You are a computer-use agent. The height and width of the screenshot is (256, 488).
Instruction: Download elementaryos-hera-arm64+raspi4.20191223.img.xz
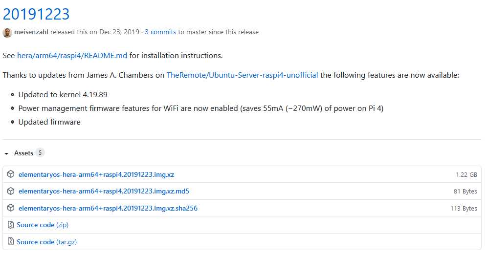coord(96,174)
